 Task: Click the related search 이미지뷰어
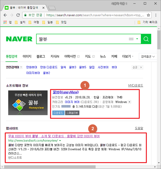tap(33, 73)
